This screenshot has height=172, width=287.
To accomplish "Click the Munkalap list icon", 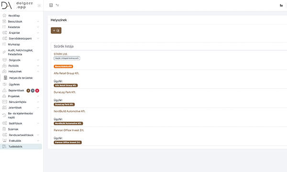I will pyautogui.click(x=4, y=44).
